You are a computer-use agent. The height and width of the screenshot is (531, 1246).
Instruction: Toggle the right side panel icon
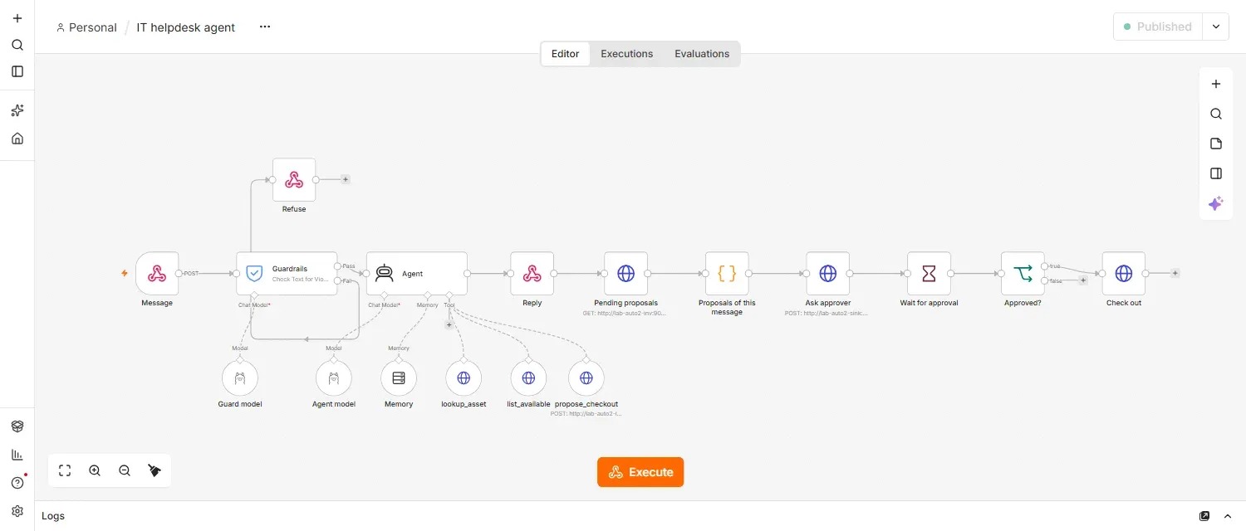(1216, 173)
